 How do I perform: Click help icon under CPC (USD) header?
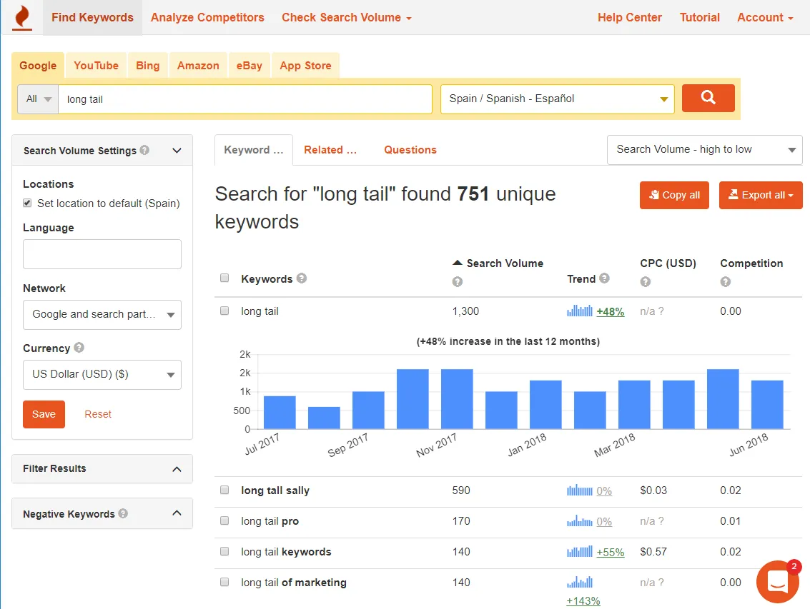point(645,282)
